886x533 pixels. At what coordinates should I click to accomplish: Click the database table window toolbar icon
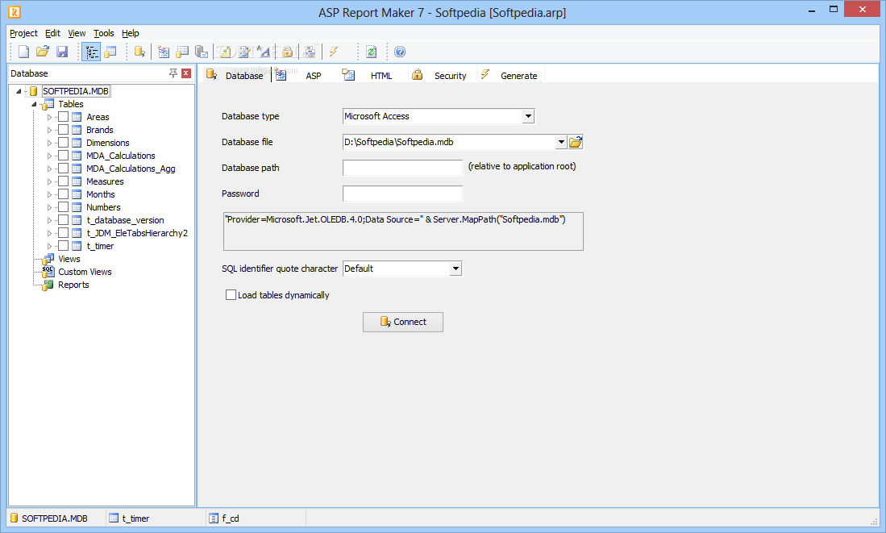pyautogui.click(x=110, y=52)
